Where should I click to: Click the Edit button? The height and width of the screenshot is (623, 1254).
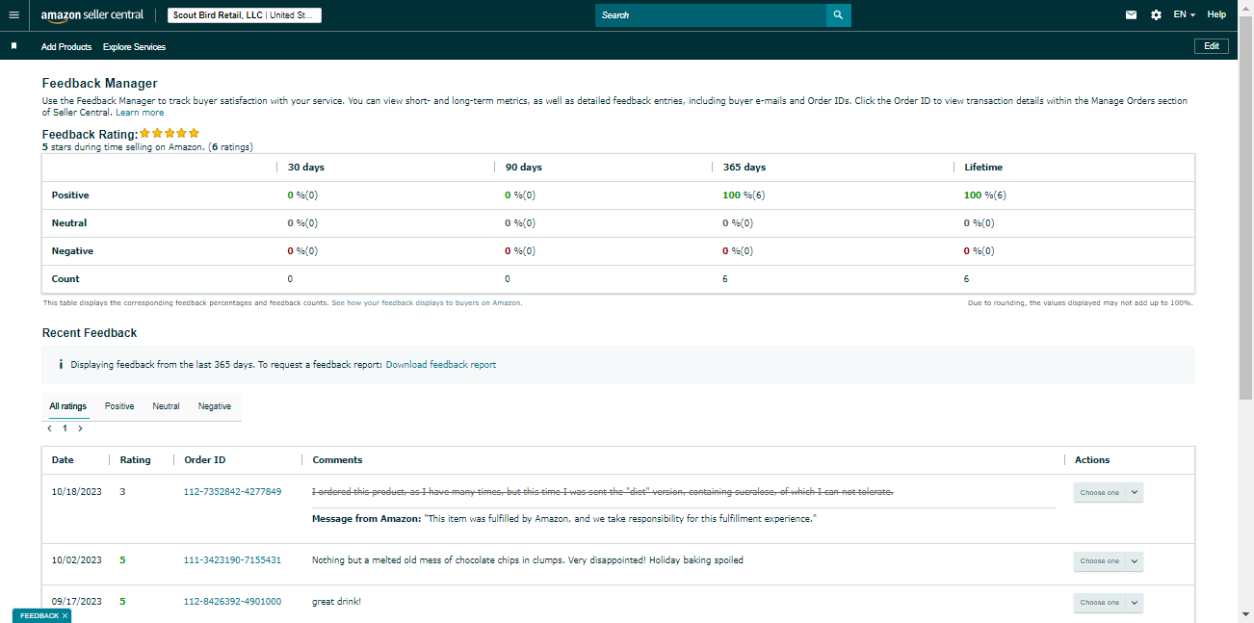coord(1212,46)
